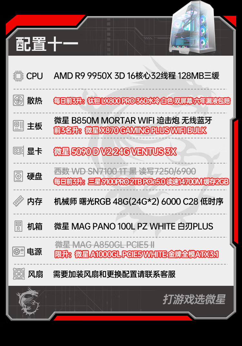Click the graphics card icon beside 显卡
This screenshot has height=346, width=242.
[18, 151]
